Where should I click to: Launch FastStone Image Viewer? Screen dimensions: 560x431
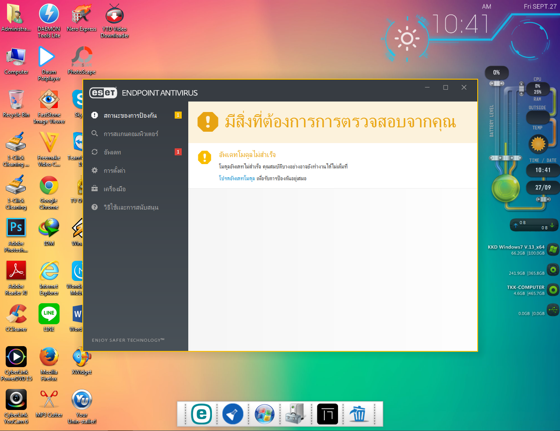click(x=49, y=106)
